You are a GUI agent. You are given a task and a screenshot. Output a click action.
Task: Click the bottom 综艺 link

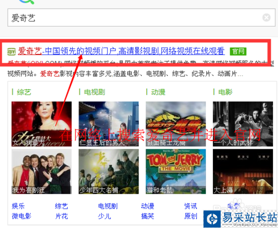pyautogui.click(x=62, y=206)
